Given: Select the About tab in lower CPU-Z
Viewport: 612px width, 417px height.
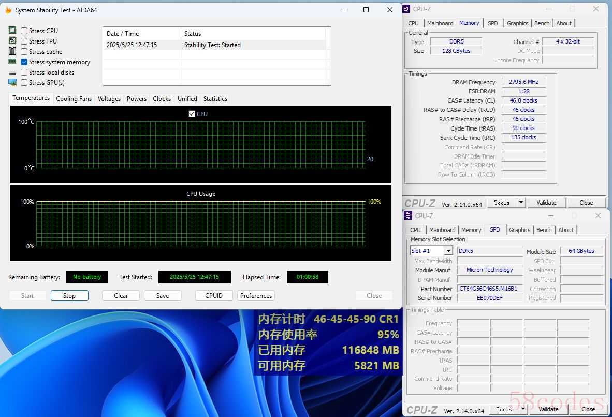Looking at the screenshot, I should click(x=565, y=230).
